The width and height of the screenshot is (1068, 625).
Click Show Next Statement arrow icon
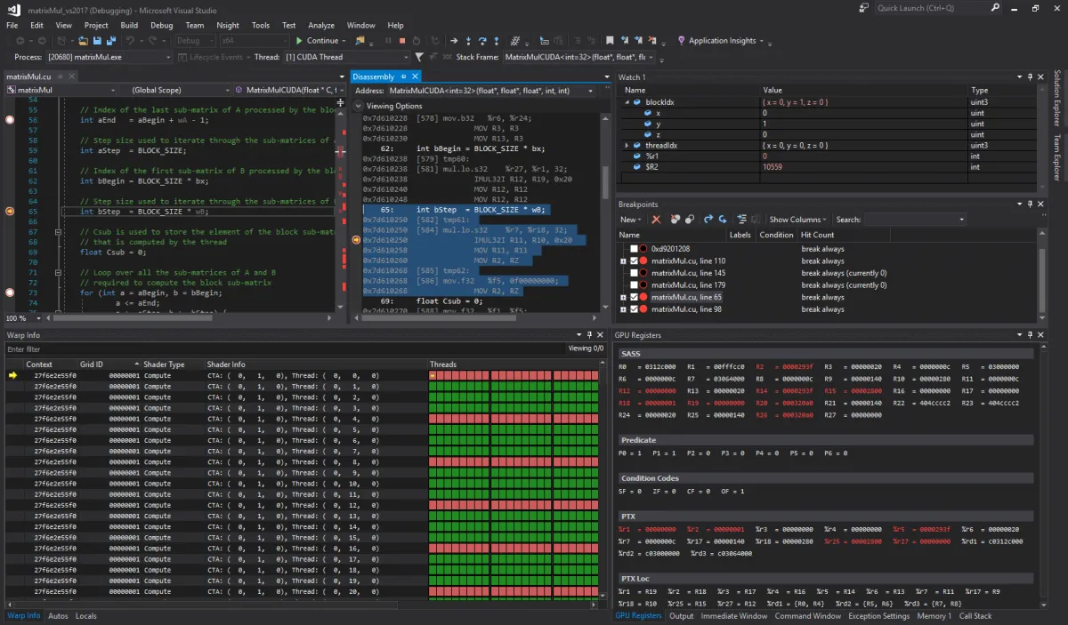453,41
